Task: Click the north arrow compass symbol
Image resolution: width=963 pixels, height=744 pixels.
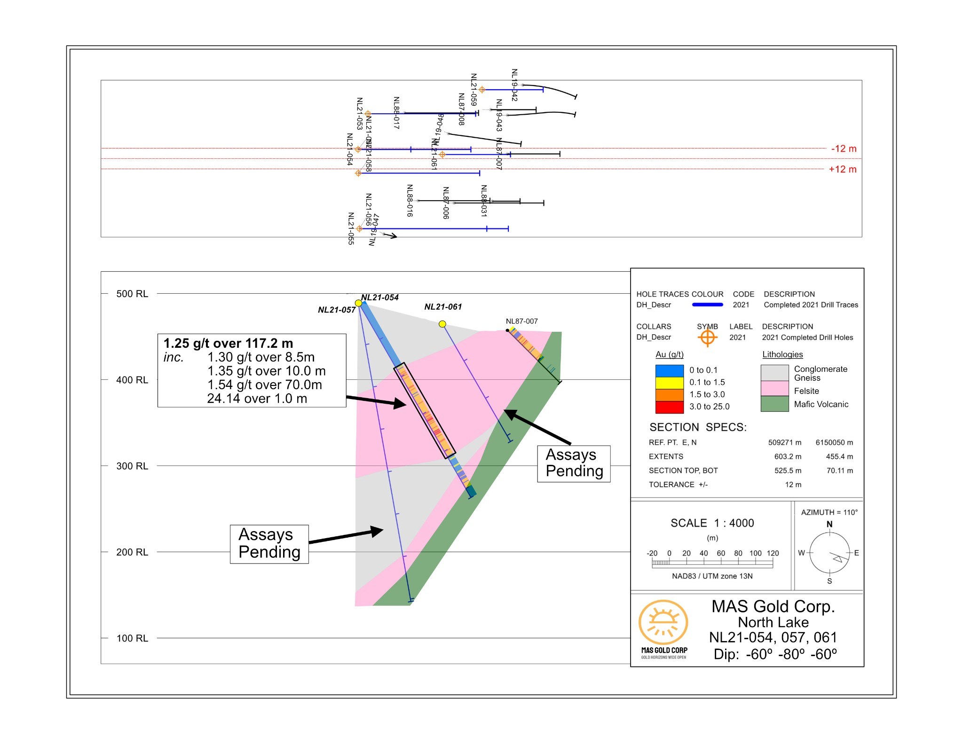Action: coord(830,553)
